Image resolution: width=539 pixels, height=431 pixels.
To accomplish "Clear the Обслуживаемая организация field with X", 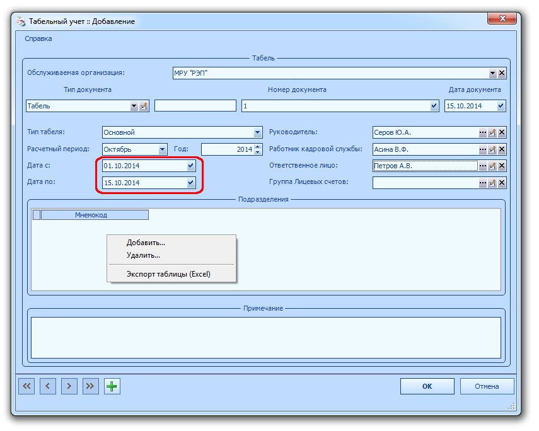I will (x=502, y=73).
